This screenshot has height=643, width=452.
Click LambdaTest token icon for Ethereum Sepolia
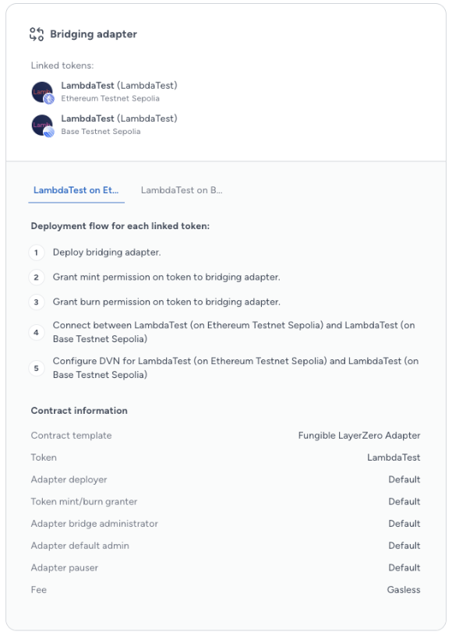(43, 92)
